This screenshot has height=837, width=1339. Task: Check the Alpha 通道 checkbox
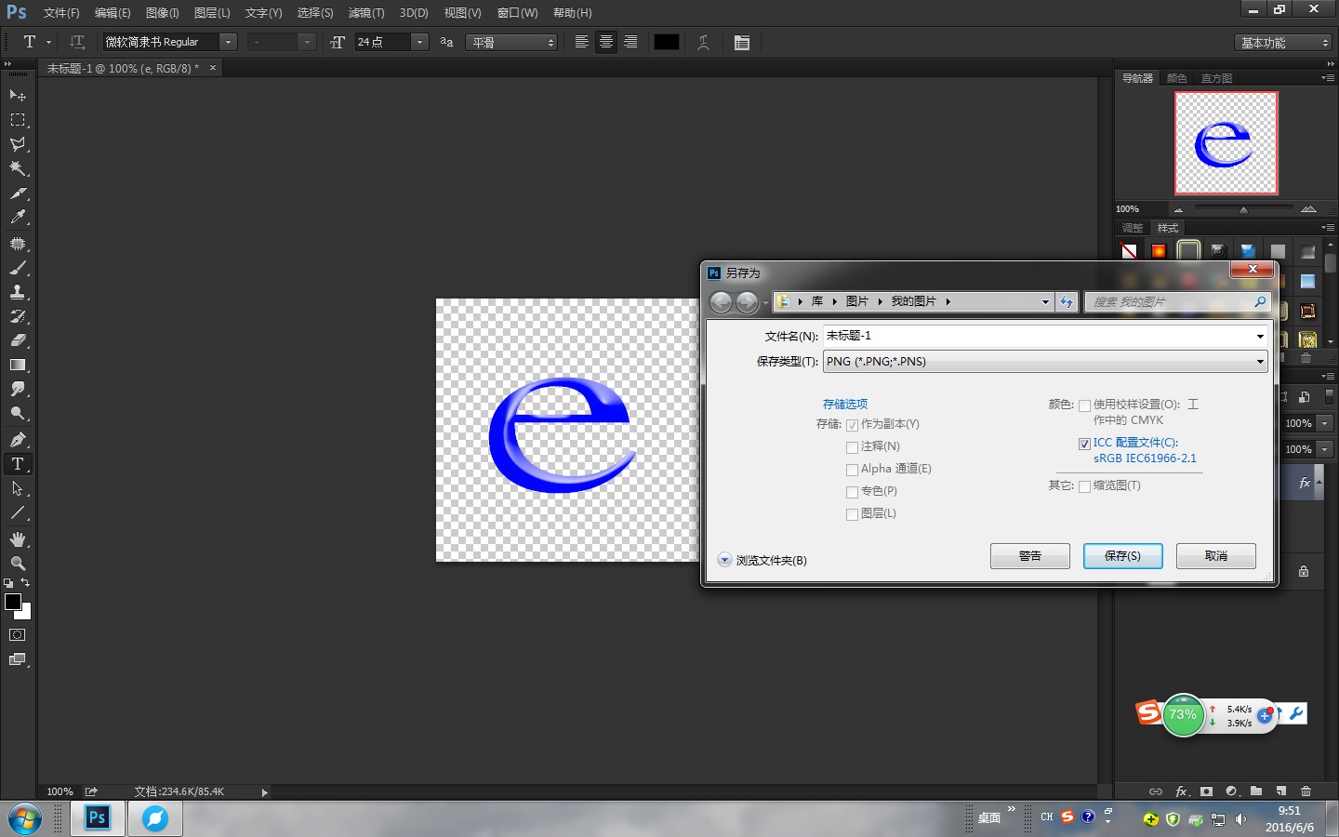(852, 470)
